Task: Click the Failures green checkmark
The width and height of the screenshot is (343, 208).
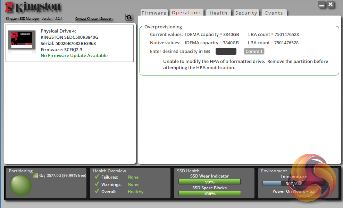Action: point(97,177)
